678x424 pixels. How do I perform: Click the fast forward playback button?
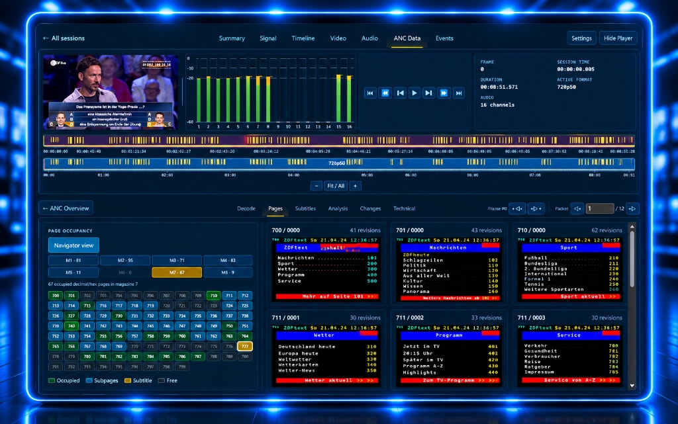444,93
